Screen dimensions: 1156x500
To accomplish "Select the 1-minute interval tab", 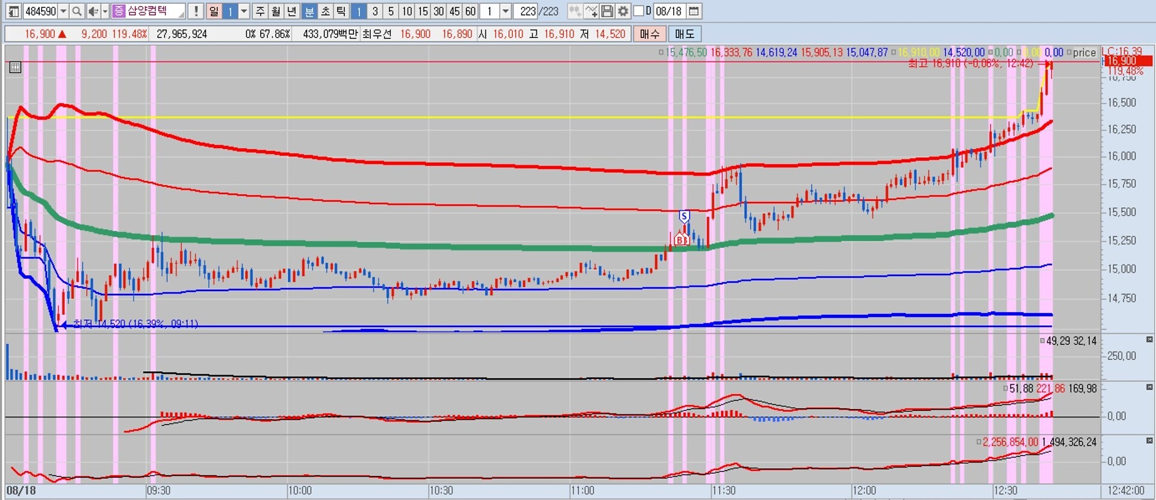I will pyautogui.click(x=359, y=11).
